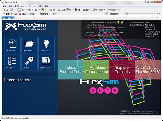The height and width of the screenshot is (121, 163).
Task: Select the Start Page tab
Action: (x=8, y=18)
